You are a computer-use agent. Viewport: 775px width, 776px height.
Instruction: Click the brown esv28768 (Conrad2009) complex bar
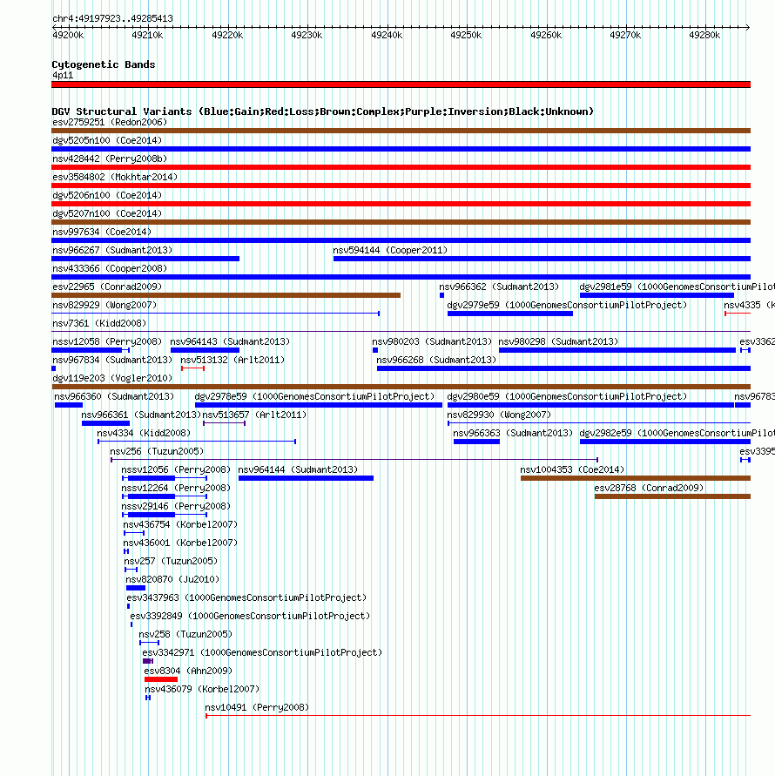(x=672, y=496)
